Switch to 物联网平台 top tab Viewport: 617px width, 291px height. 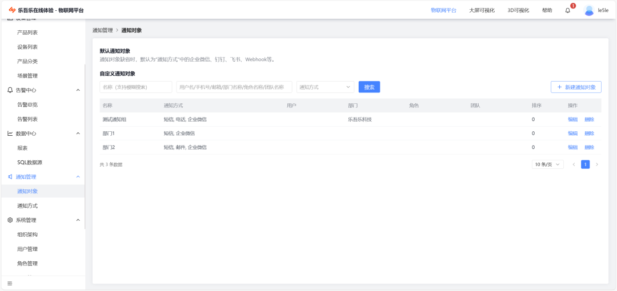click(x=443, y=11)
